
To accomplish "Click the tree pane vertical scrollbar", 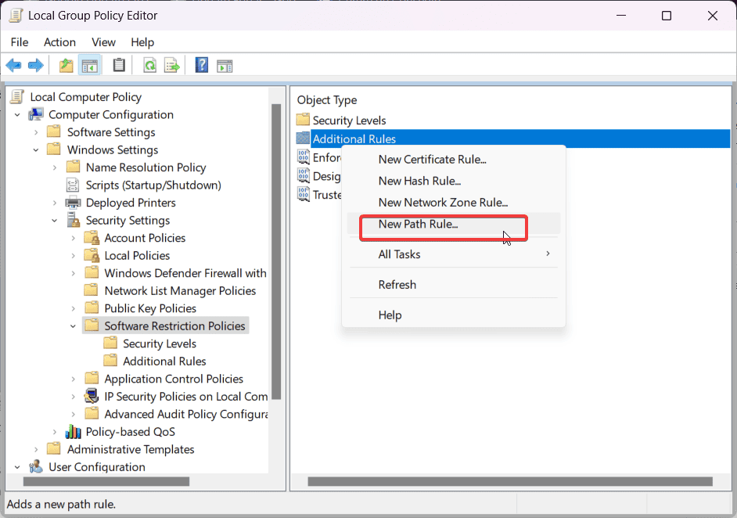I will (x=276, y=251).
